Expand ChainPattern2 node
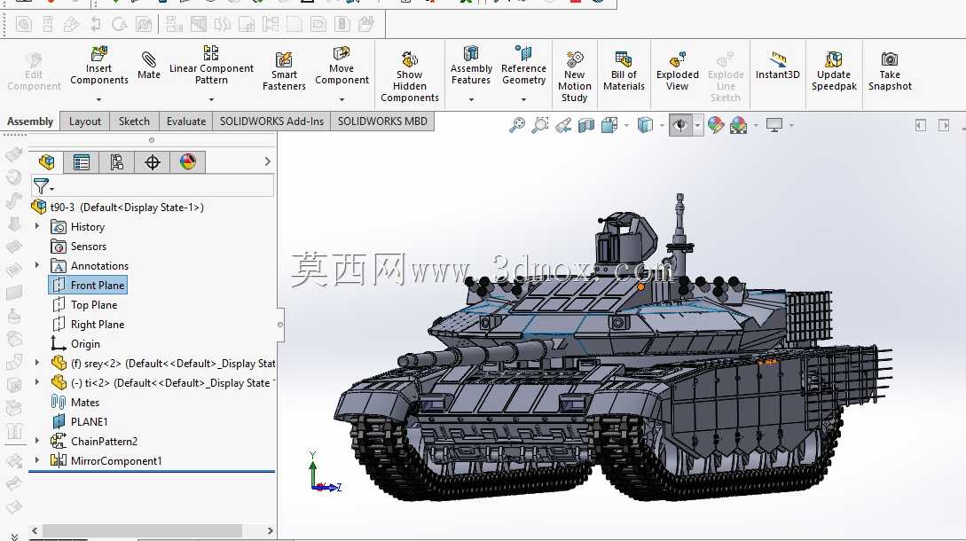This screenshot has width=966, height=541. pyautogui.click(x=37, y=441)
